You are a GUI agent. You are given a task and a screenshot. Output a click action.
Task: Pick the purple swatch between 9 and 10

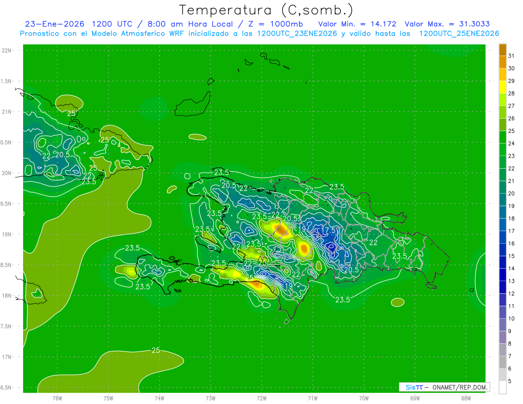click(x=503, y=325)
